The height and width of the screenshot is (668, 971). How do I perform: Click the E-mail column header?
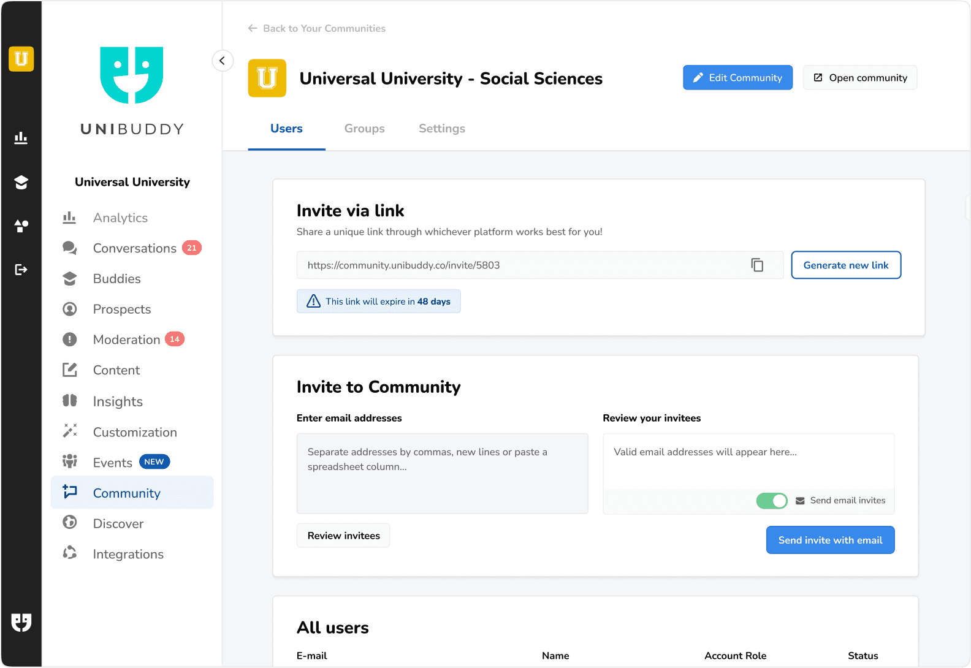click(x=312, y=656)
